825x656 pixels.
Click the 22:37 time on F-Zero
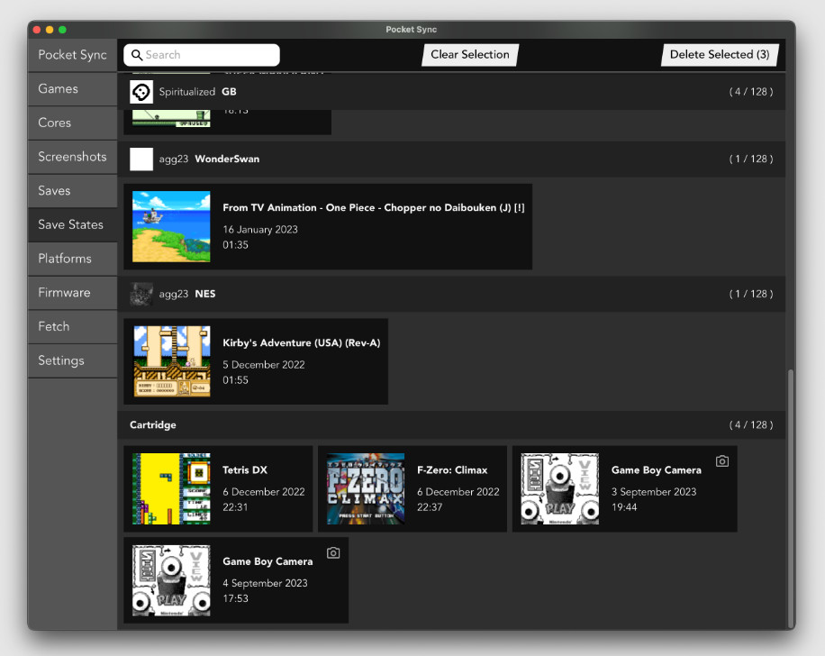430,507
